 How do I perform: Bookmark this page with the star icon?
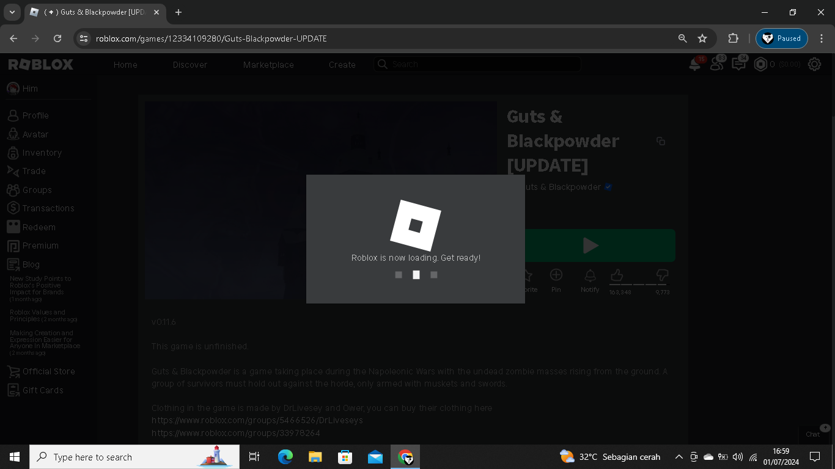coord(702,38)
